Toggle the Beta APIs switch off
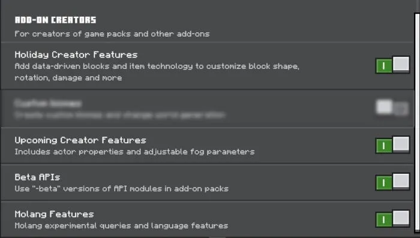 392,182
